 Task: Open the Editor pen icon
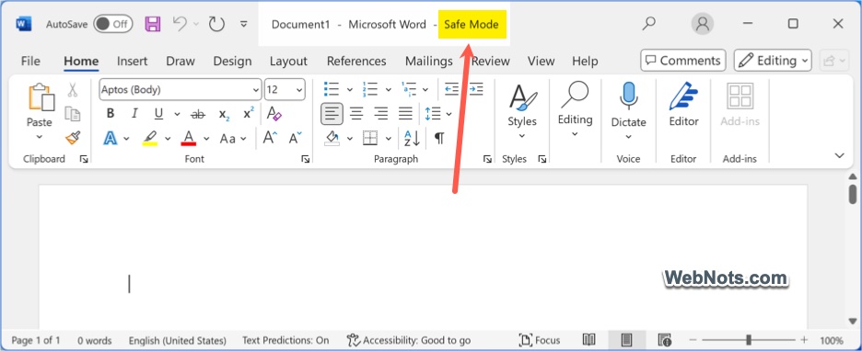[683, 96]
